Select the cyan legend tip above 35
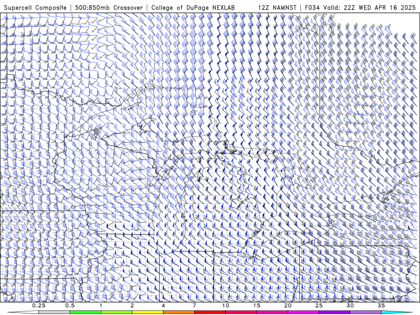 click(396, 312)
